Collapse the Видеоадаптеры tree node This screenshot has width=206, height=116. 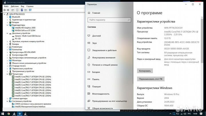tap(8, 25)
